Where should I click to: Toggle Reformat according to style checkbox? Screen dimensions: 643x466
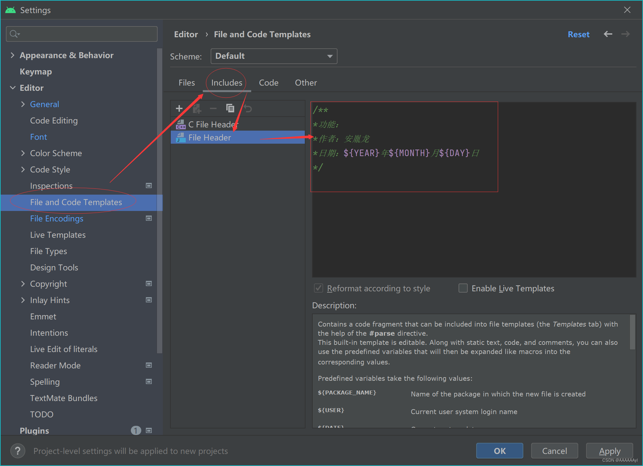318,288
